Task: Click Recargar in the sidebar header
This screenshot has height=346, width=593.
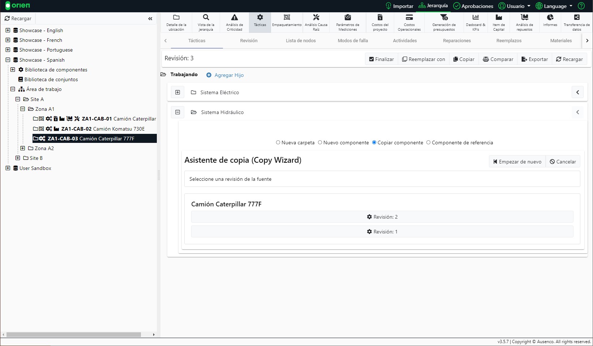Action: tap(18, 18)
